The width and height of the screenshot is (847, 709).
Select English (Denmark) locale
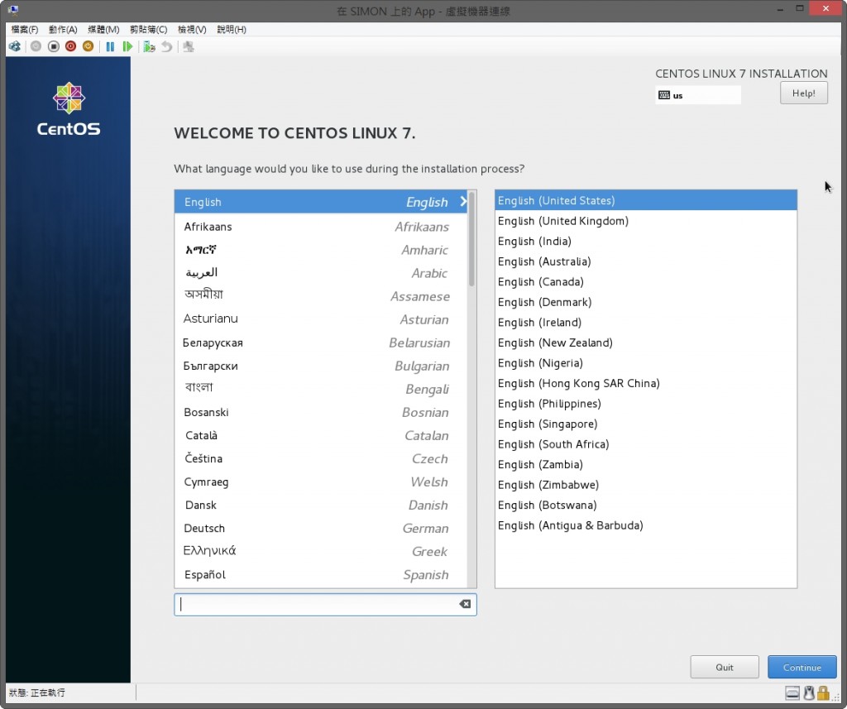pos(645,302)
